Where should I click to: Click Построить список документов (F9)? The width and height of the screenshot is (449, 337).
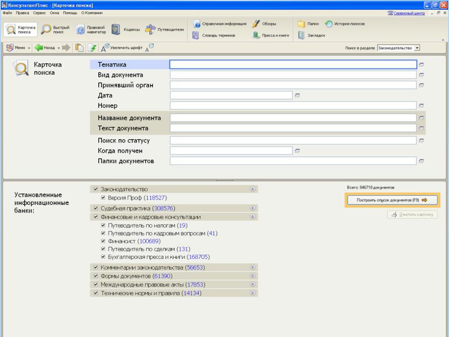point(392,200)
